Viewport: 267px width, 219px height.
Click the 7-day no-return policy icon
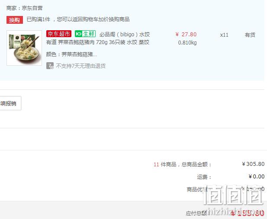pyautogui.click(x=50, y=66)
